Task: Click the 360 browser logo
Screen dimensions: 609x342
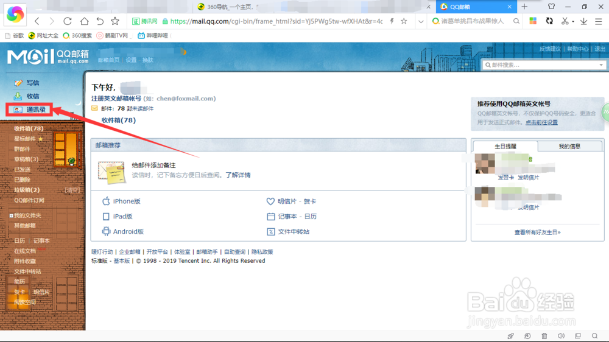Action: 15,15
